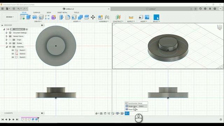Switch to the SURFACE tab
Image resolution: width=224 pixels, height=126 pixels.
pos(37,13)
